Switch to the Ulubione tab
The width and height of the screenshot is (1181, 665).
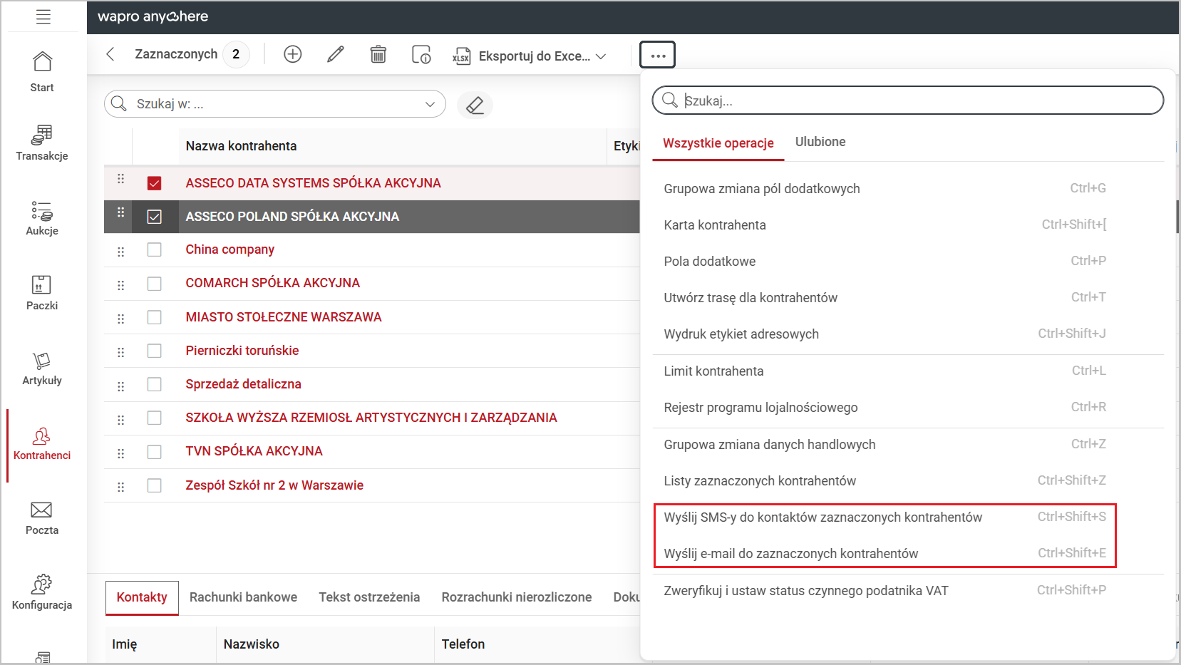(x=820, y=142)
